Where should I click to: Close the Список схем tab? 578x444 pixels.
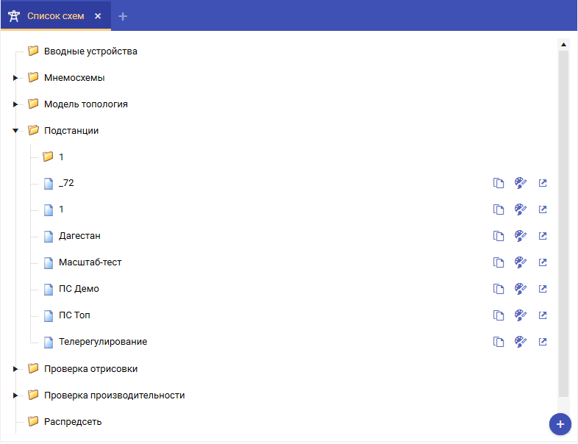98,15
